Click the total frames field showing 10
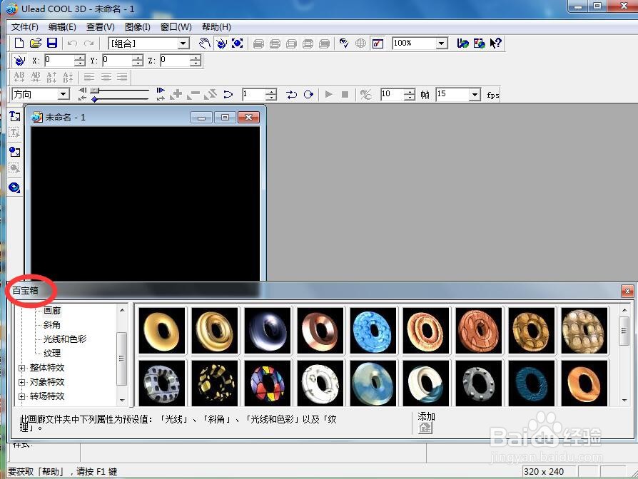This screenshot has height=479, width=638. point(393,94)
